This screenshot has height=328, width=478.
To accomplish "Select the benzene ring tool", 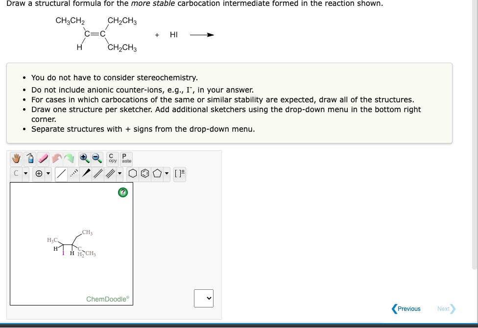I will coord(145,173).
